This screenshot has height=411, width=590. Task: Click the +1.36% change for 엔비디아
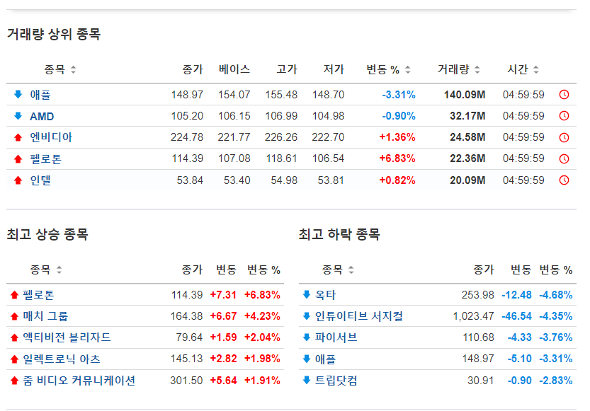(x=397, y=137)
